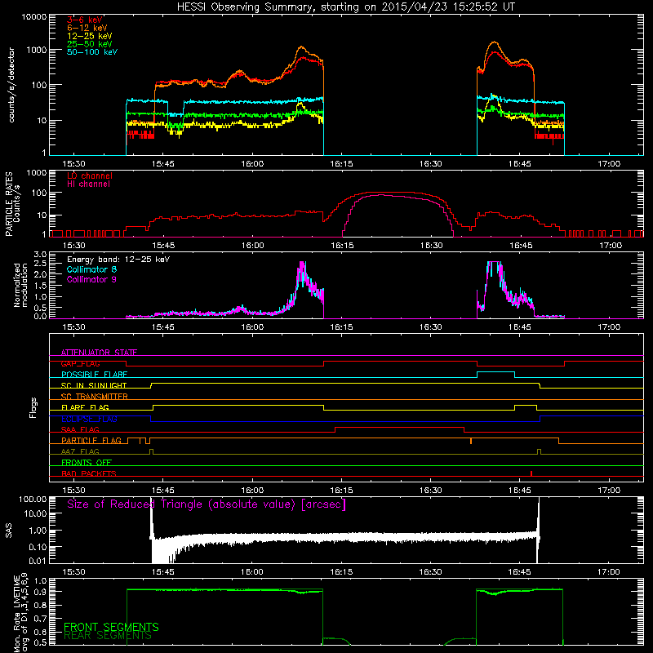Click the 100.00 tick on SAS panel
The width and height of the screenshot is (653, 653).
(33, 500)
